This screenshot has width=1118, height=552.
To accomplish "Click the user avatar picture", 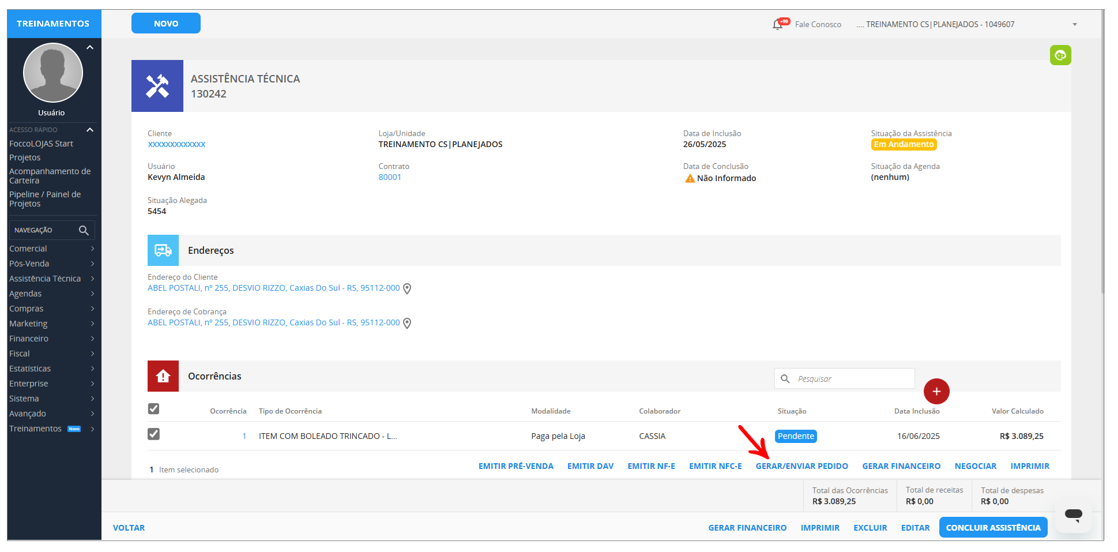I will click(x=52, y=73).
